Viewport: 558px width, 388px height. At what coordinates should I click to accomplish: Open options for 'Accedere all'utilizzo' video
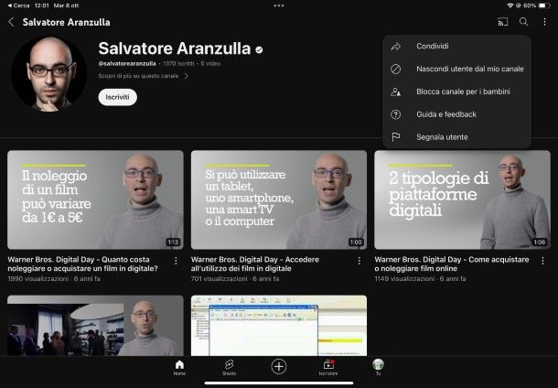pos(359,261)
